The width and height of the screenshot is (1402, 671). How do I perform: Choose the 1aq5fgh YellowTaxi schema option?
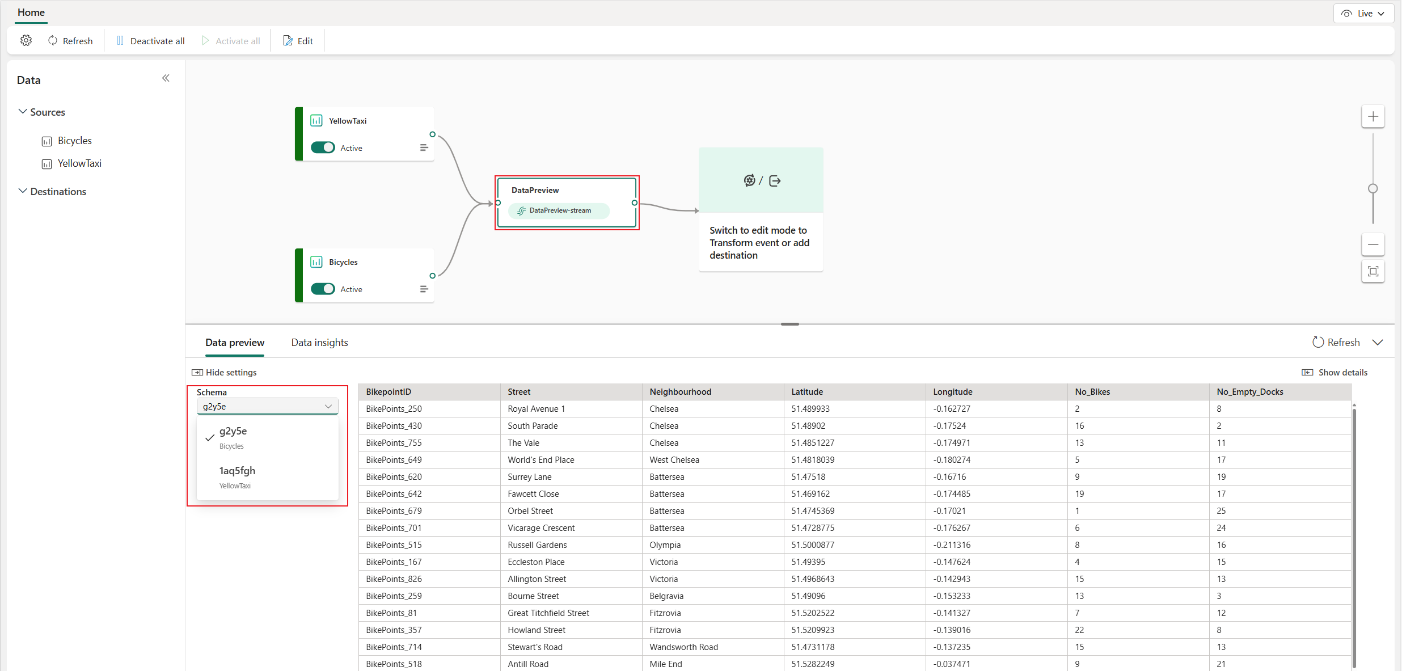267,478
